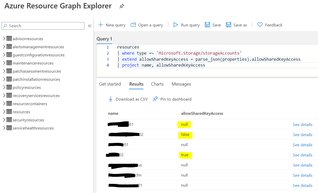The height and width of the screenshot is (193, 318).
Task: Open See details for the false row
Action: [302, 135]
